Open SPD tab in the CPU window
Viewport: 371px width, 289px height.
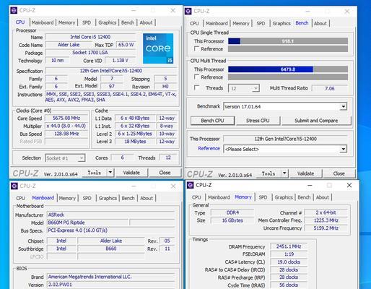tap(87, 22)
